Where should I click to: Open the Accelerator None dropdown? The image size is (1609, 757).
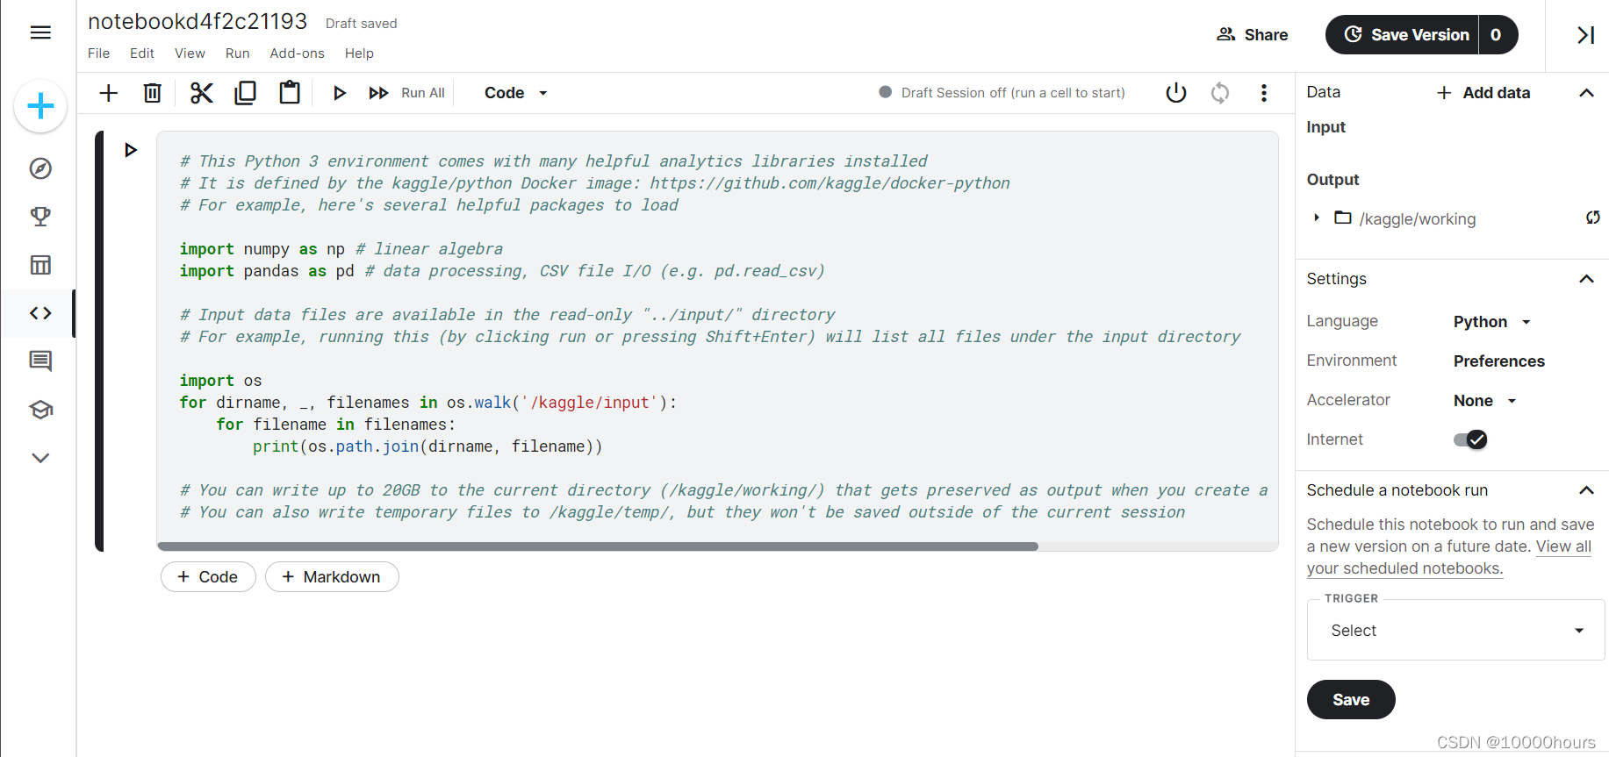click(1485, 401)
